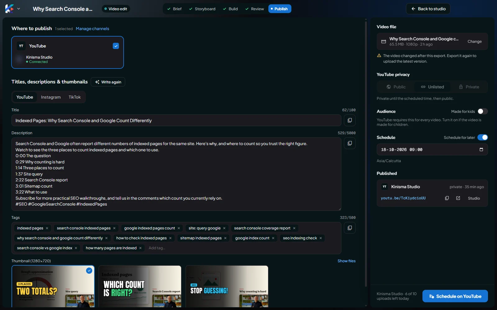Open published video in new tab
Viewport: 497px width, 310px height.
(x=458, y=198)
